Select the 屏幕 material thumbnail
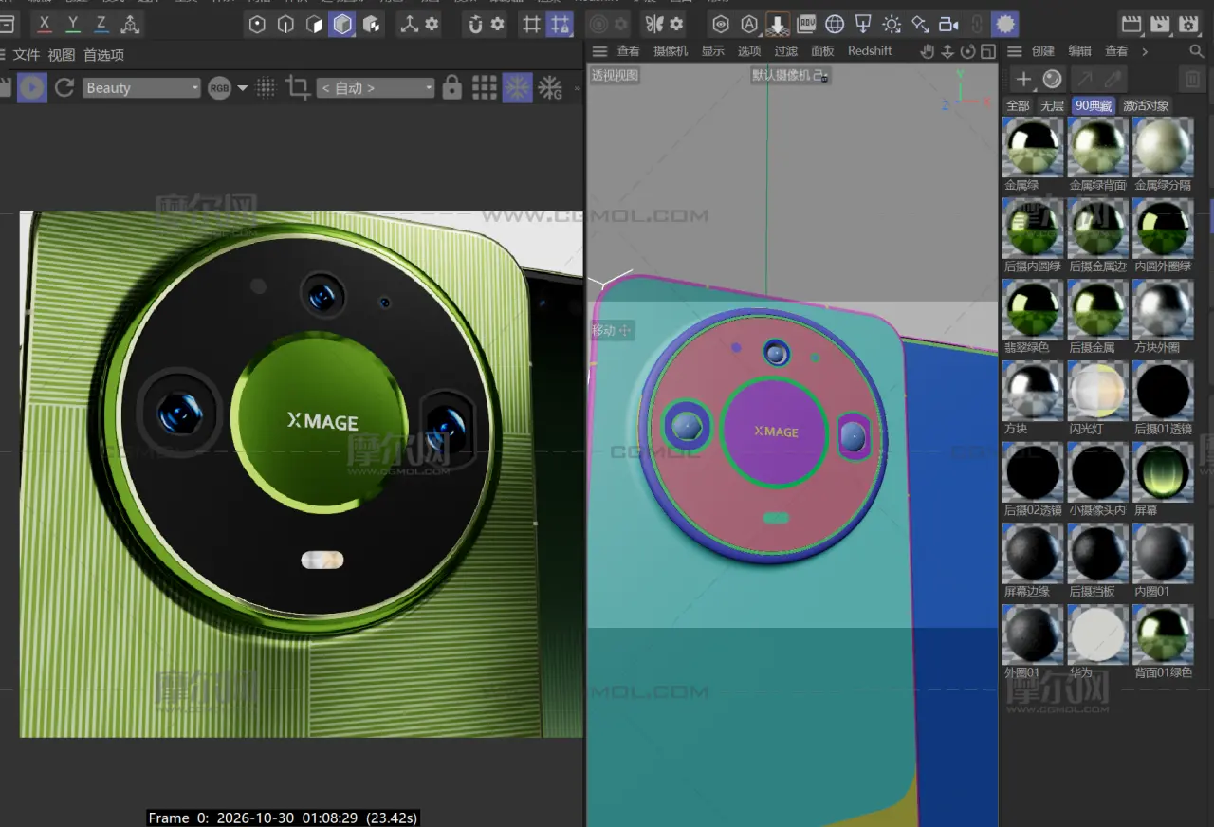 (1163, 472)
